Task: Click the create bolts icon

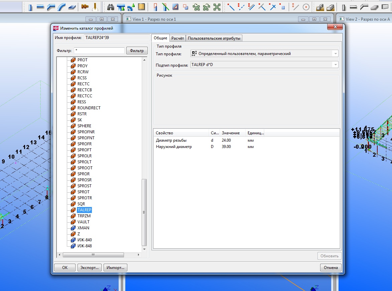Action: click(85, 7)
